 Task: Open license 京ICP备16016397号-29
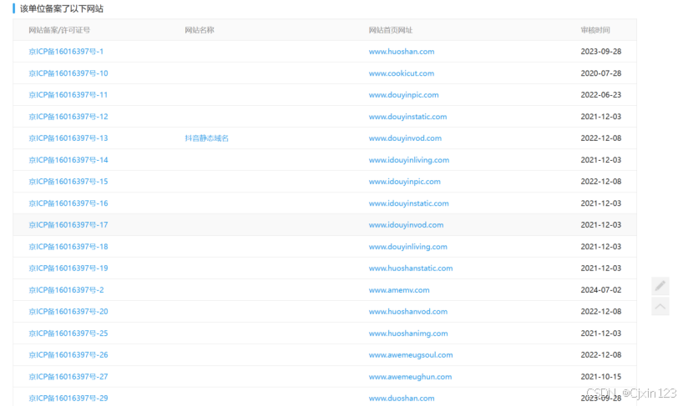68,398
